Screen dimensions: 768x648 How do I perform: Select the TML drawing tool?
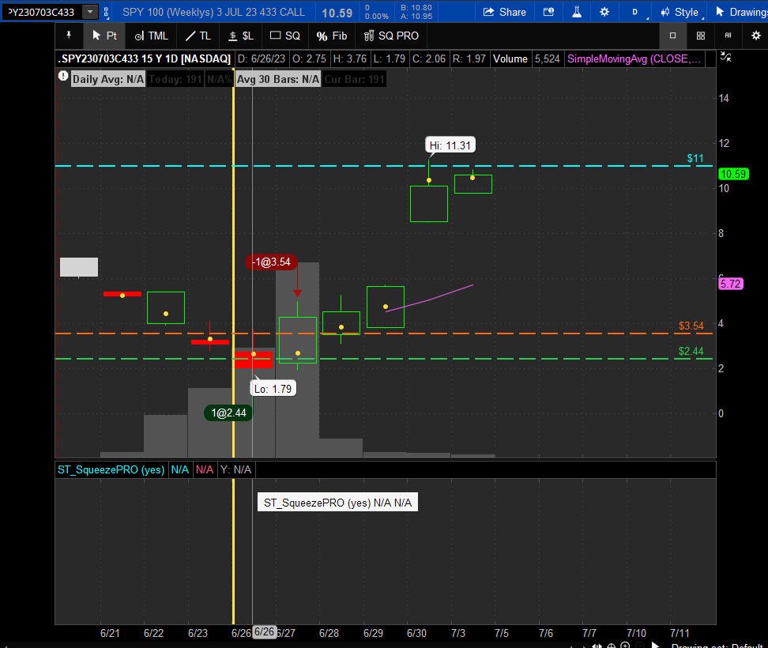point(152,36)
